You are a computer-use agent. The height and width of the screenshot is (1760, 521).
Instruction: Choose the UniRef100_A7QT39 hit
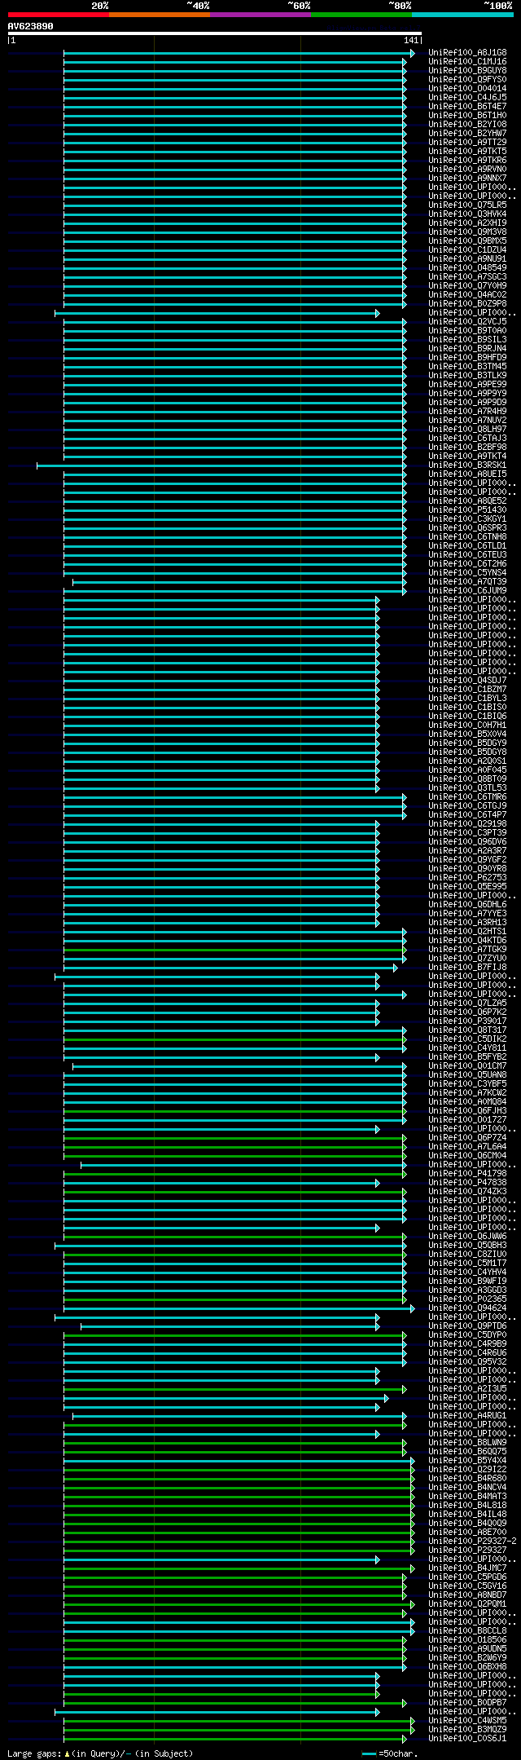(467, 582)
